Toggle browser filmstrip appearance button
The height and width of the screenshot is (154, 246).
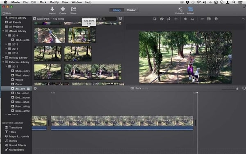click(x=120, y=18)
